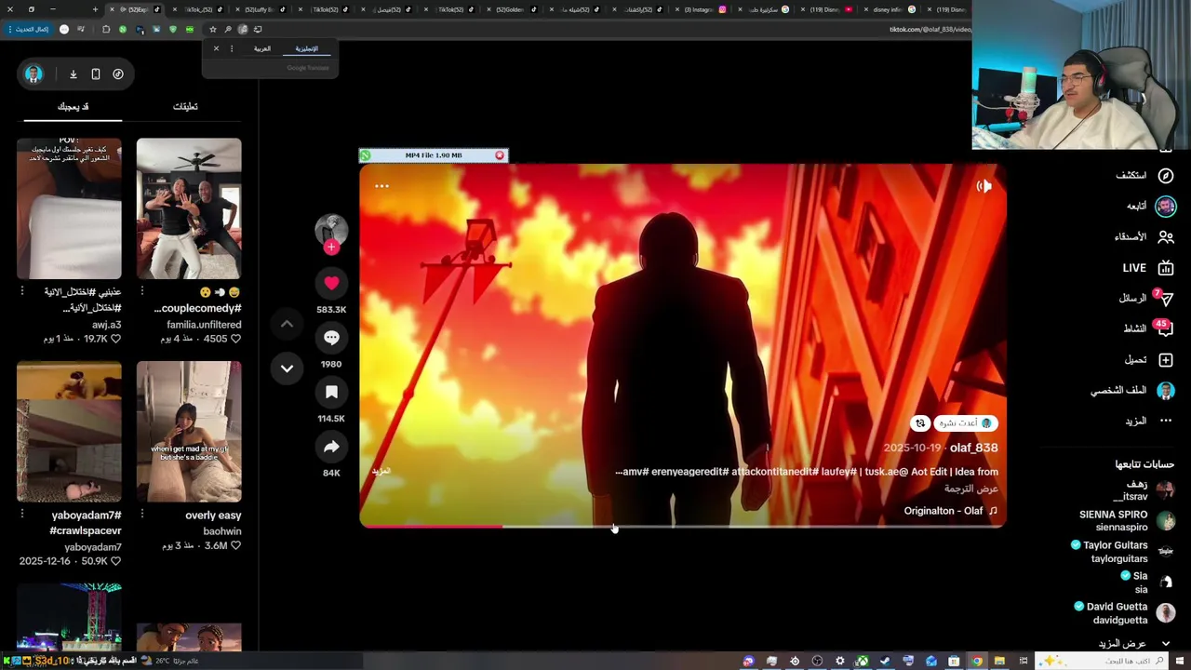1191x670 pixels.
Task: Open options dots for yaboyadam7 video
Action: [22, 514]
